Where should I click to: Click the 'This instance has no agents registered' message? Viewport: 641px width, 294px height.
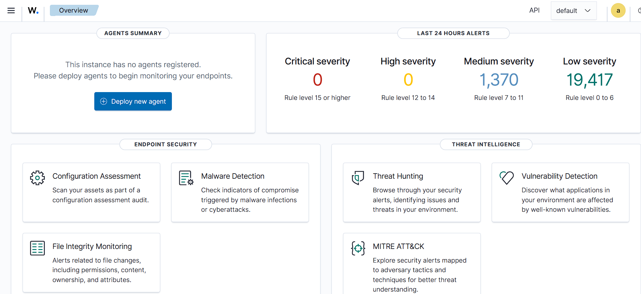click(x=133, y=64)
